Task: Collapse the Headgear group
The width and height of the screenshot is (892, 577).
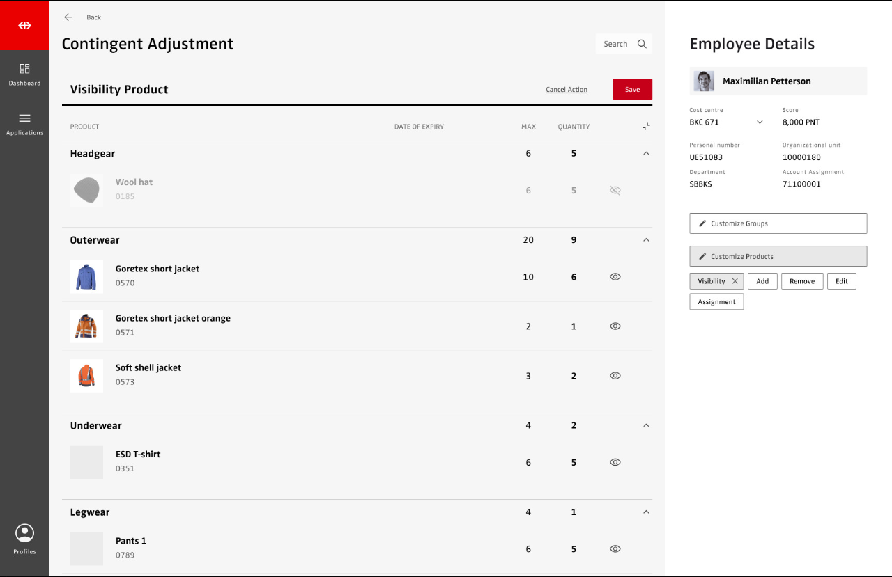Action: (646, 153)
